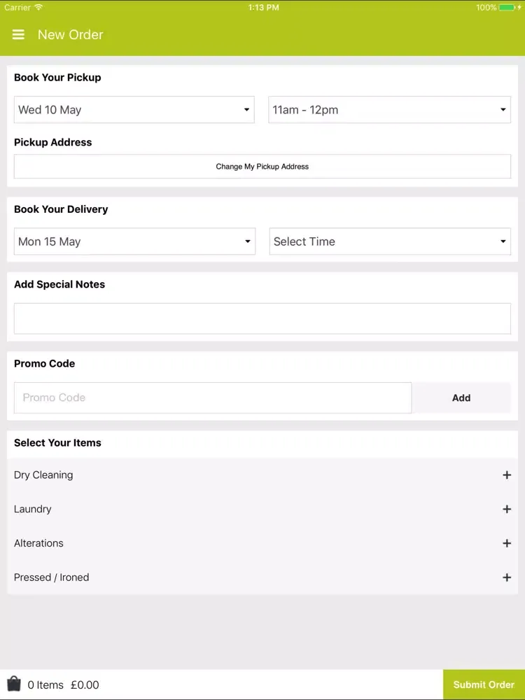Open the pickup time dropdown 11am - 12pm
Image resolution: width=525 pixels, height=700 pixels.
click(389, 109)
